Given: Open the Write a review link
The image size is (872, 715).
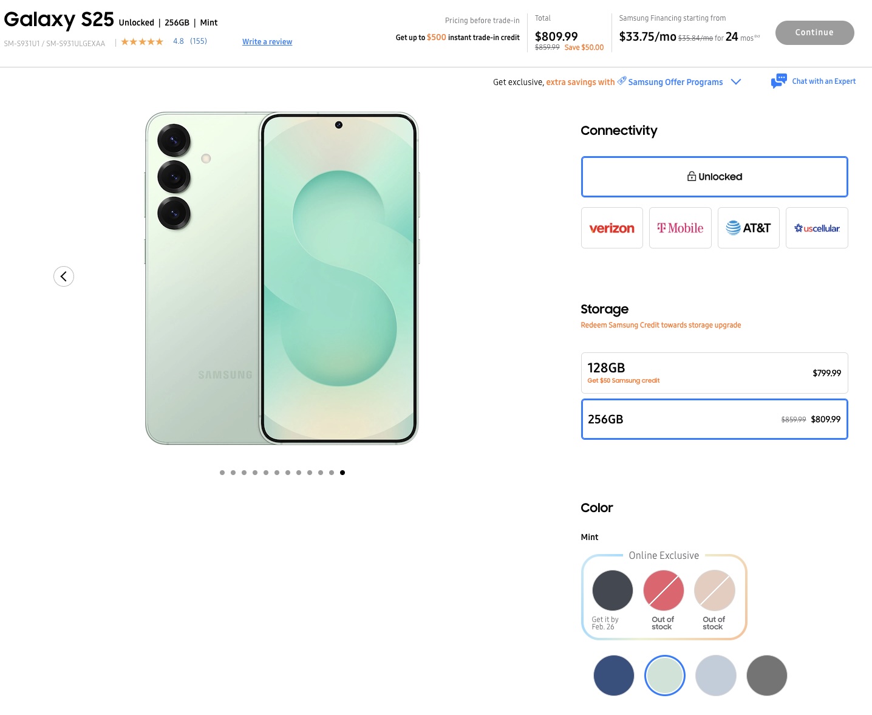Looking at the screenshot, I should click(x=267, y=42).
